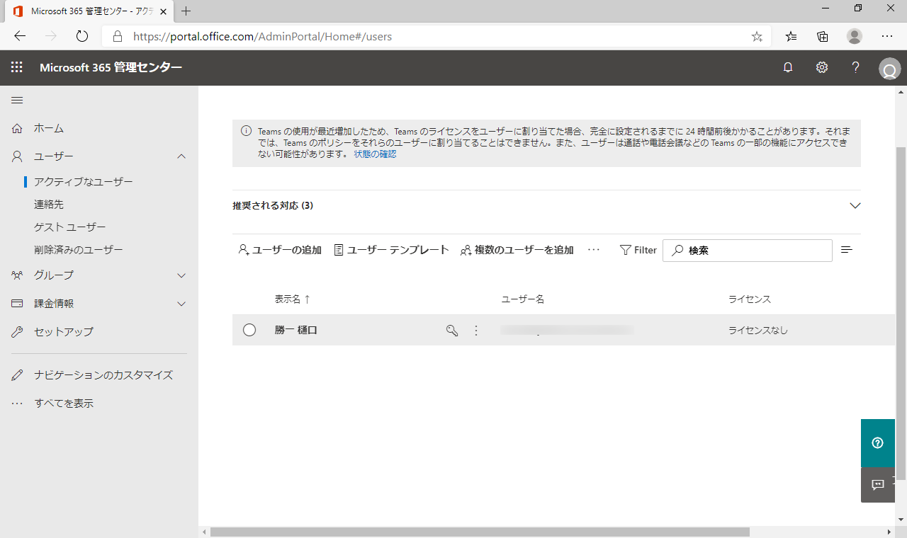Open the teal help bubble button
The height and width of the screenshot is (538, 907).
(x=878, y=443)
